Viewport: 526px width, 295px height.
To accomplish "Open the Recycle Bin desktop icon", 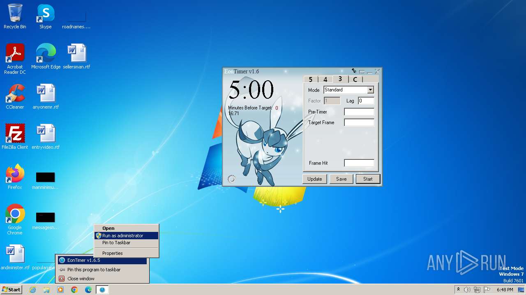I will tap(15, 16).
